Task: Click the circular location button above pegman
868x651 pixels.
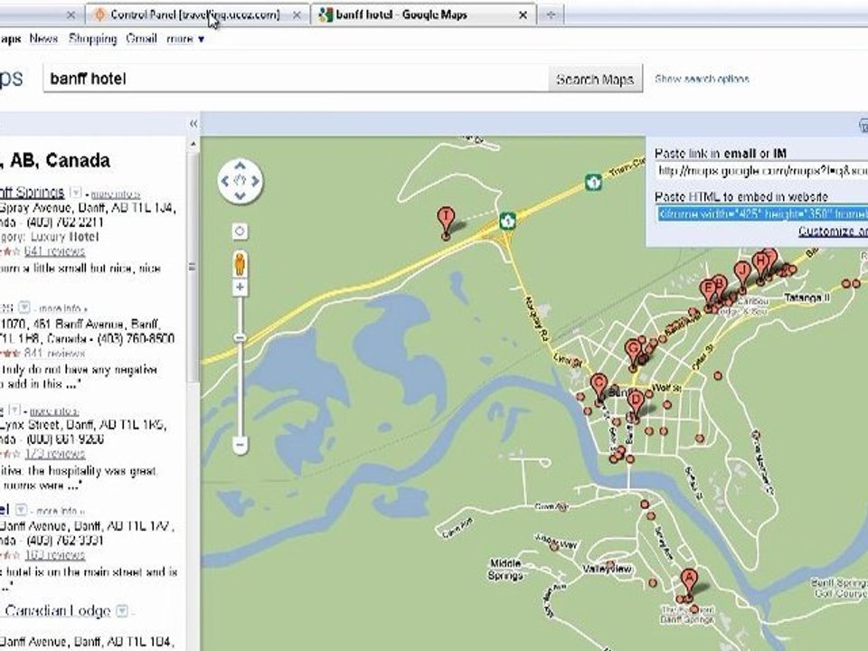Action: tap(240, 231)
